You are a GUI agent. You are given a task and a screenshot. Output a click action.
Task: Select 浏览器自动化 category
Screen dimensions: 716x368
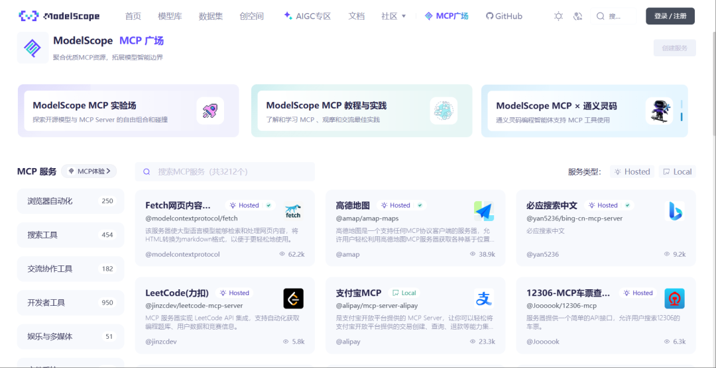(x=71, y=201)
